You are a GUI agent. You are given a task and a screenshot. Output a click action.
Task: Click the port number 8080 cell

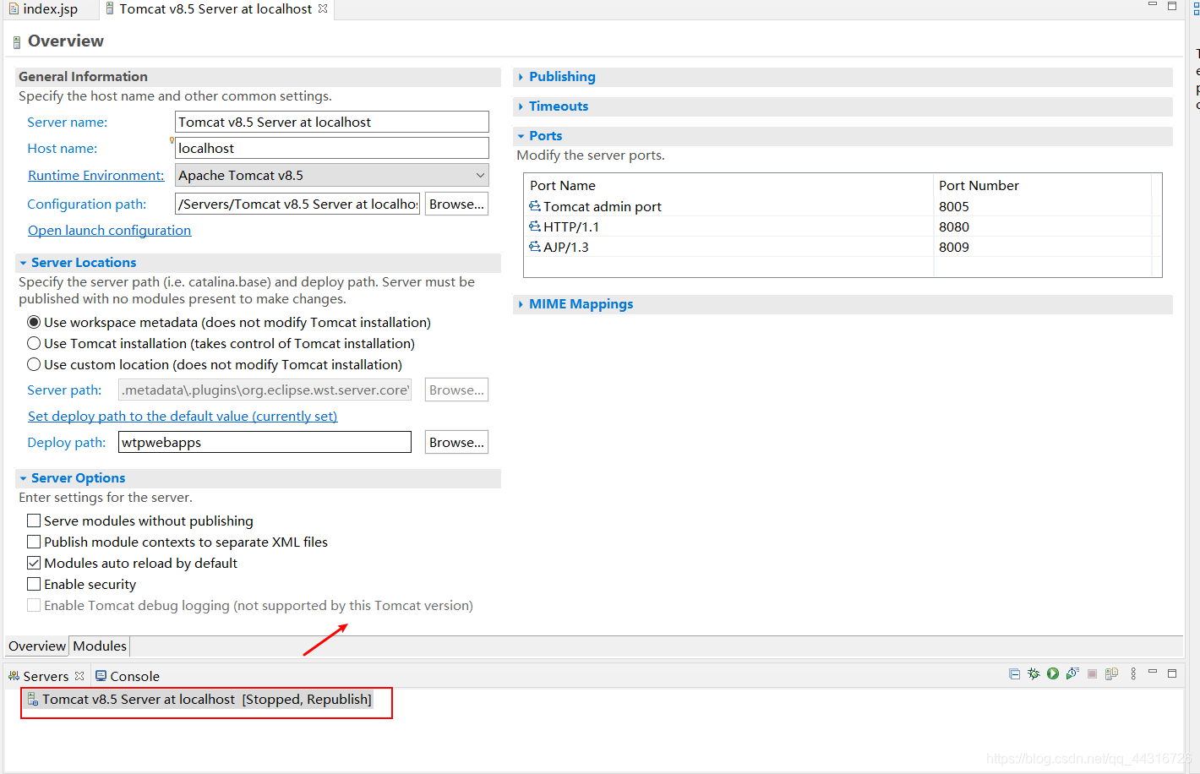pos(954,226)
